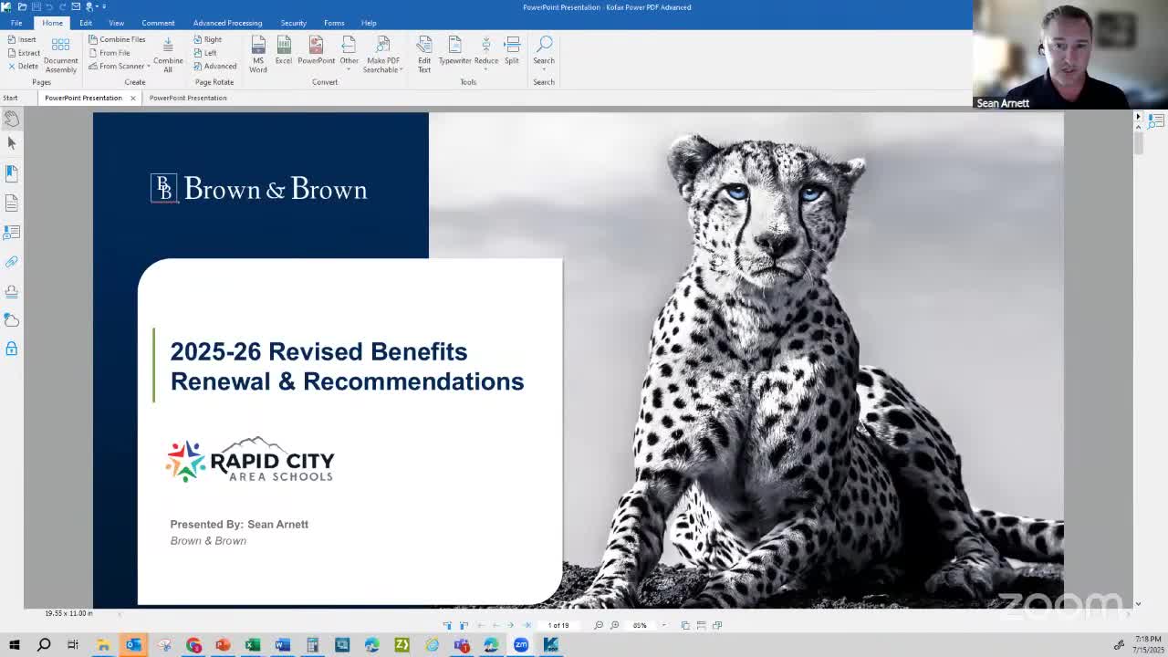This screenshot has height=657, width=1168.
Task: Open the Advanced Processing ribbon tab
Action: pos(227,23)
